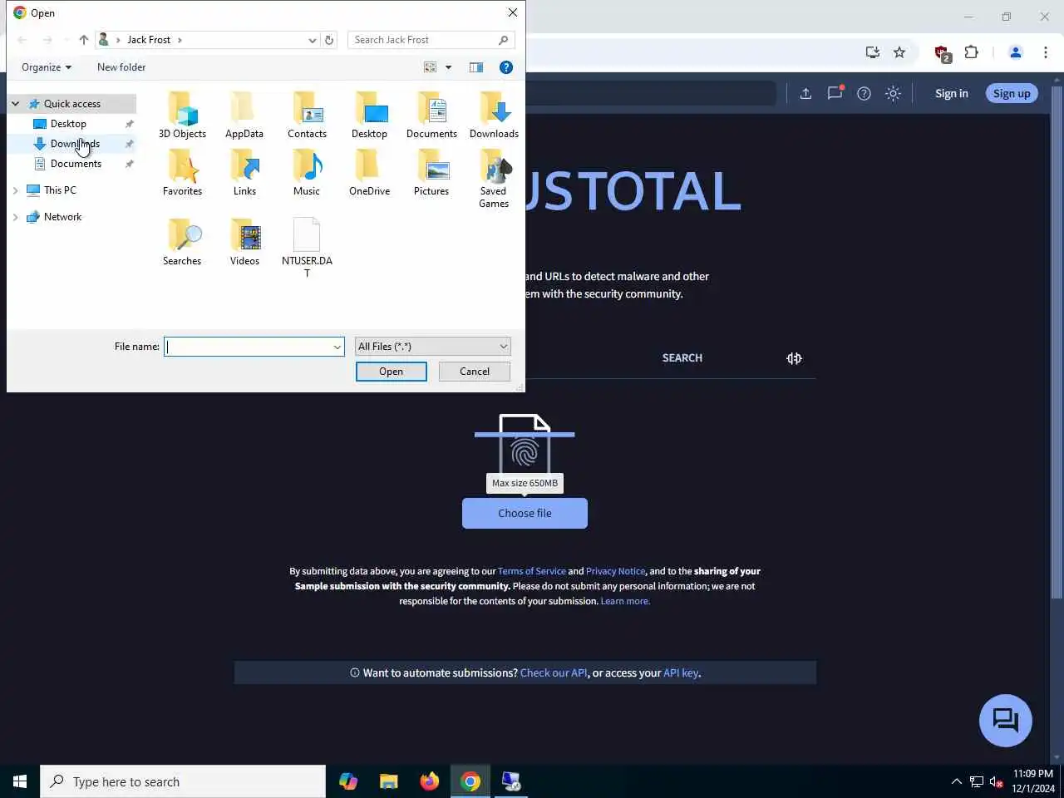Open the File name dropdown arrow
The width and height of the screenshot is (1064, 798).
(x=337, y=347)
